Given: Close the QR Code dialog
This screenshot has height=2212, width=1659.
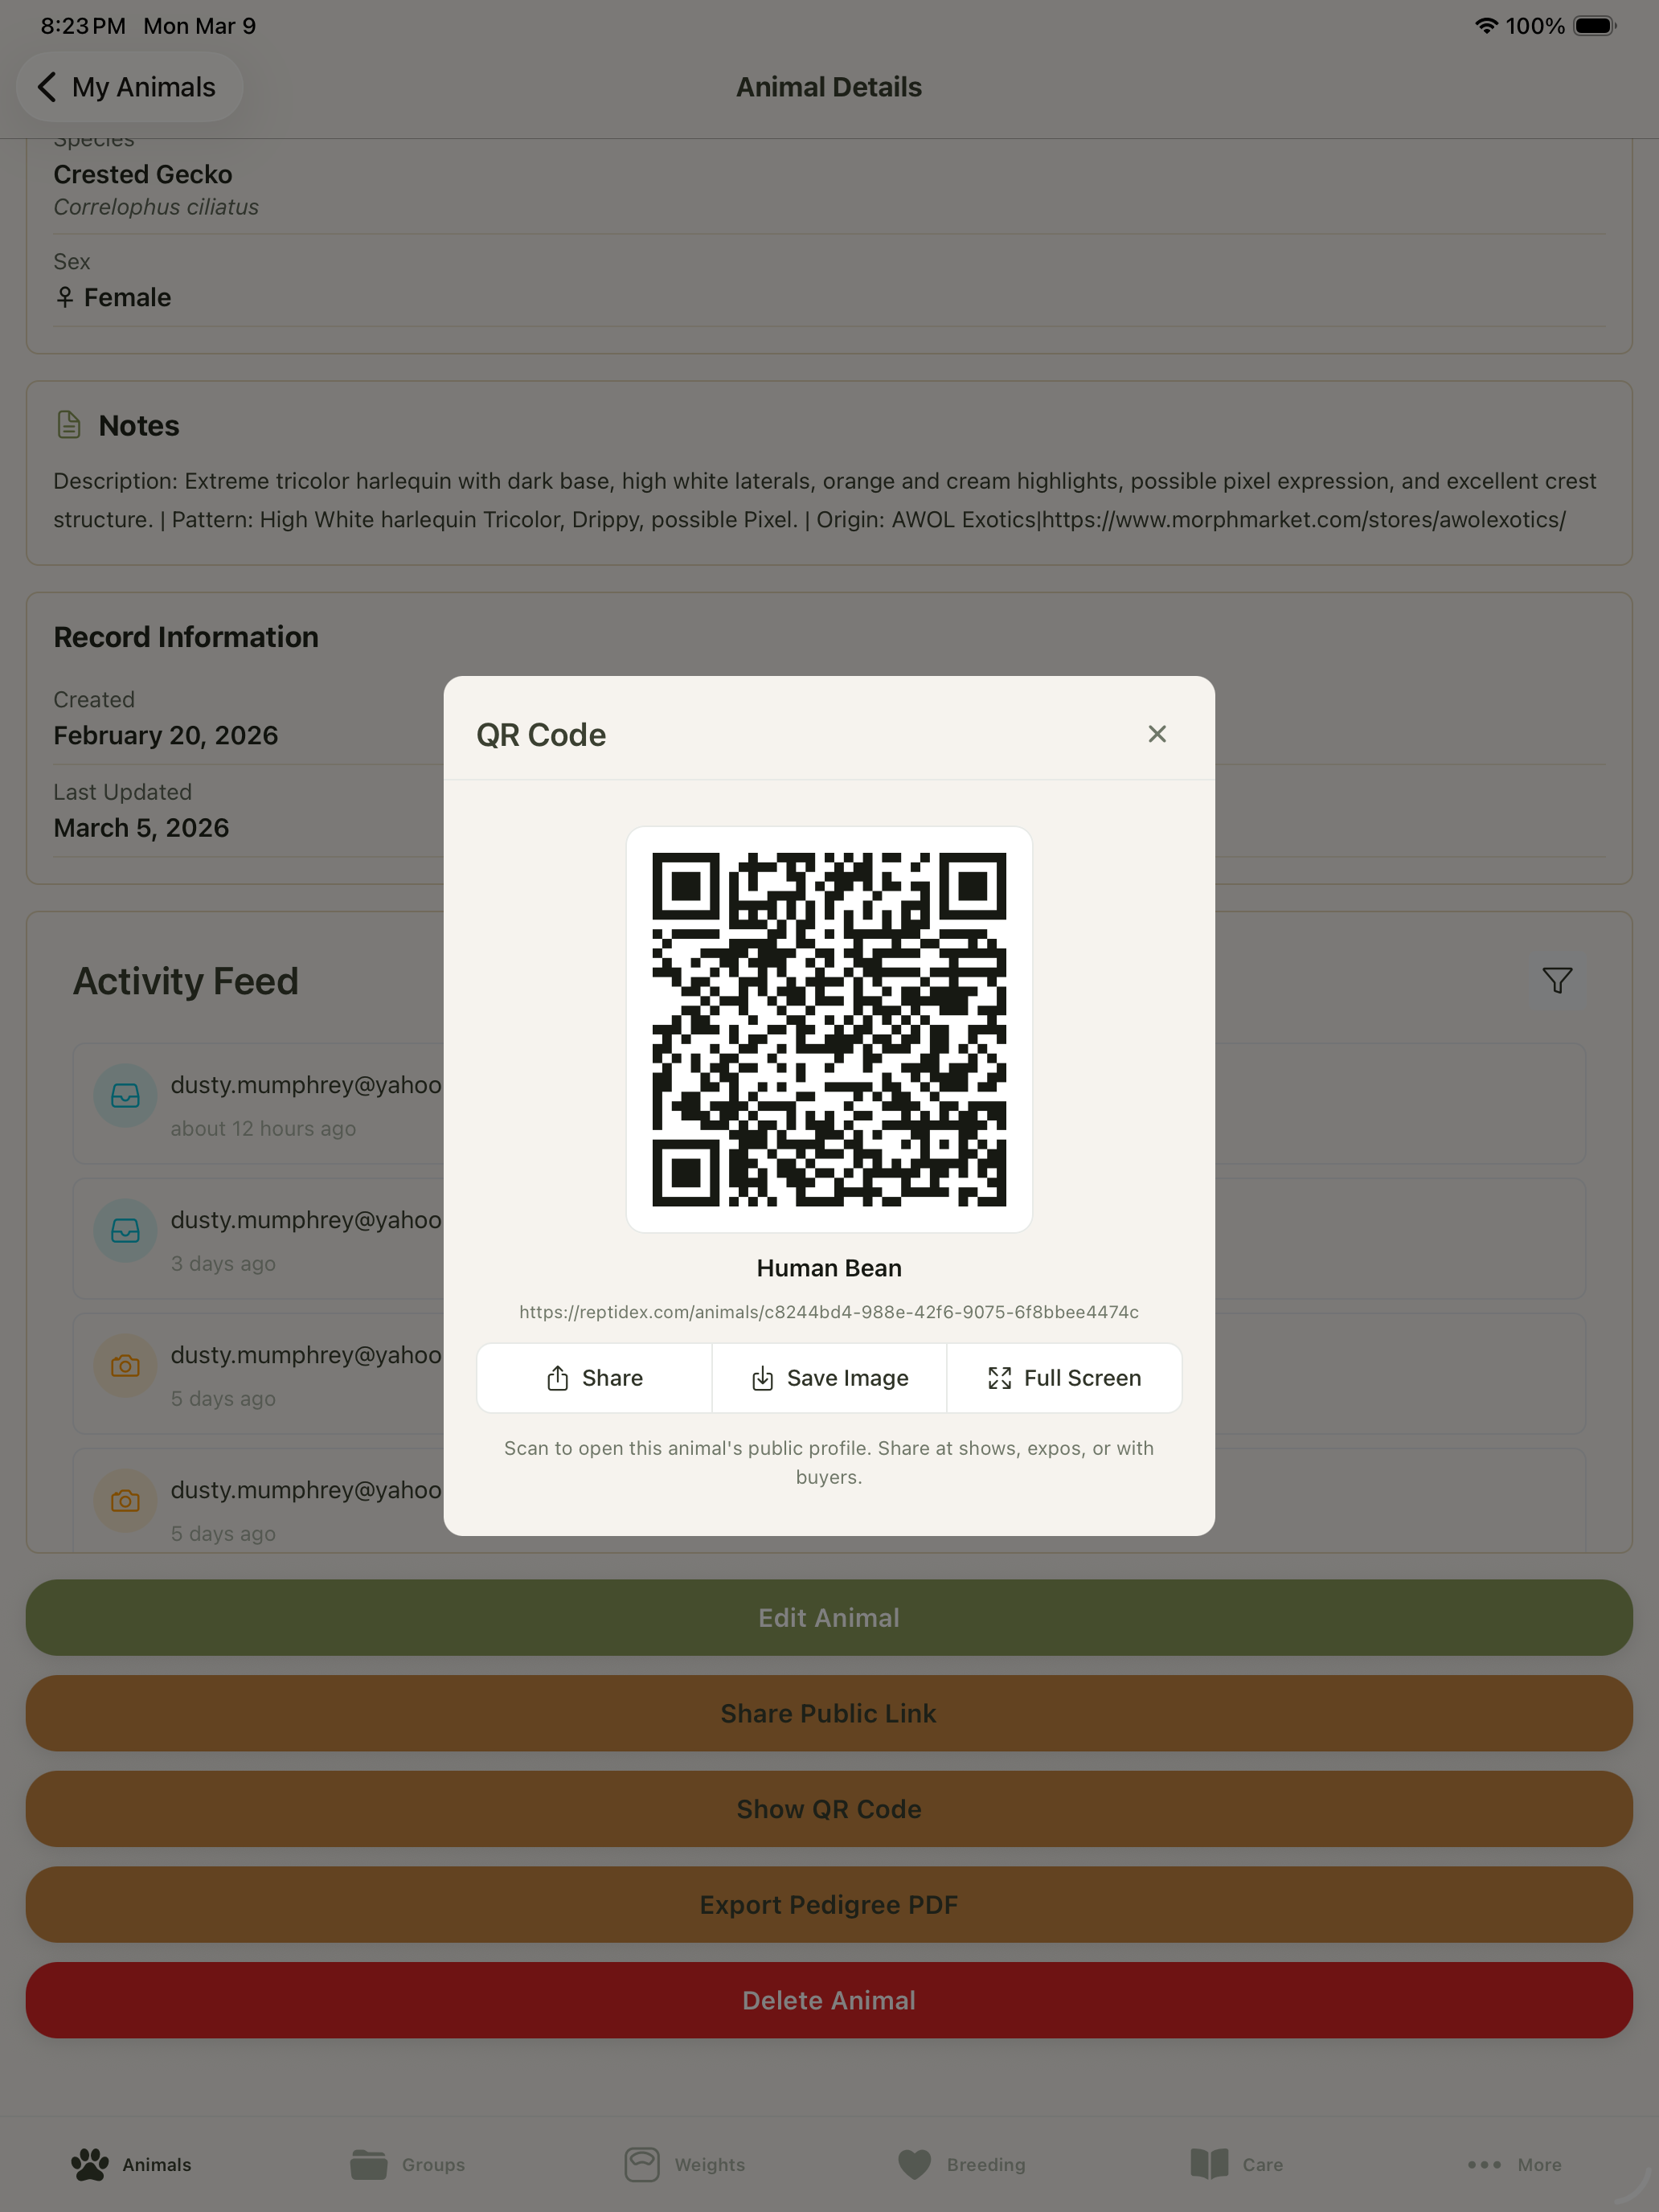Looking at the screenshot, I should 1157,734.
